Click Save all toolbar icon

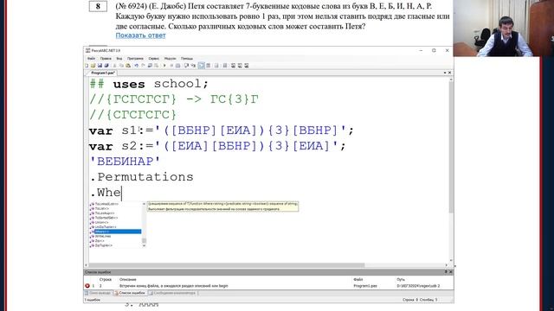pos(106,66)
